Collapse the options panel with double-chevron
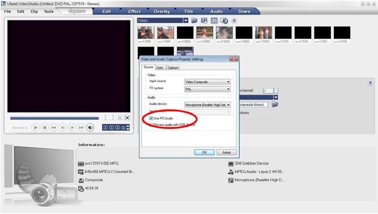This screenshot has width=378, height=214. tap(370, 83)
